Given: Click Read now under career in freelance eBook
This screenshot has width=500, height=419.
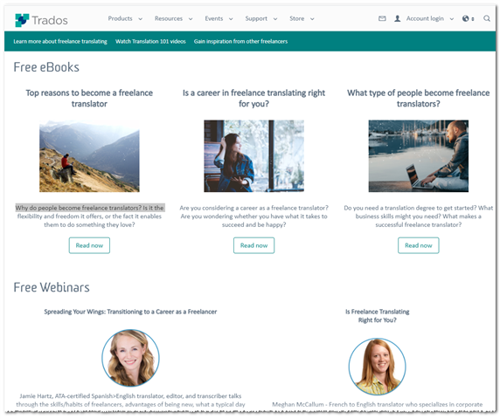Looking at the screenshot, I should [x=253, y=245].
